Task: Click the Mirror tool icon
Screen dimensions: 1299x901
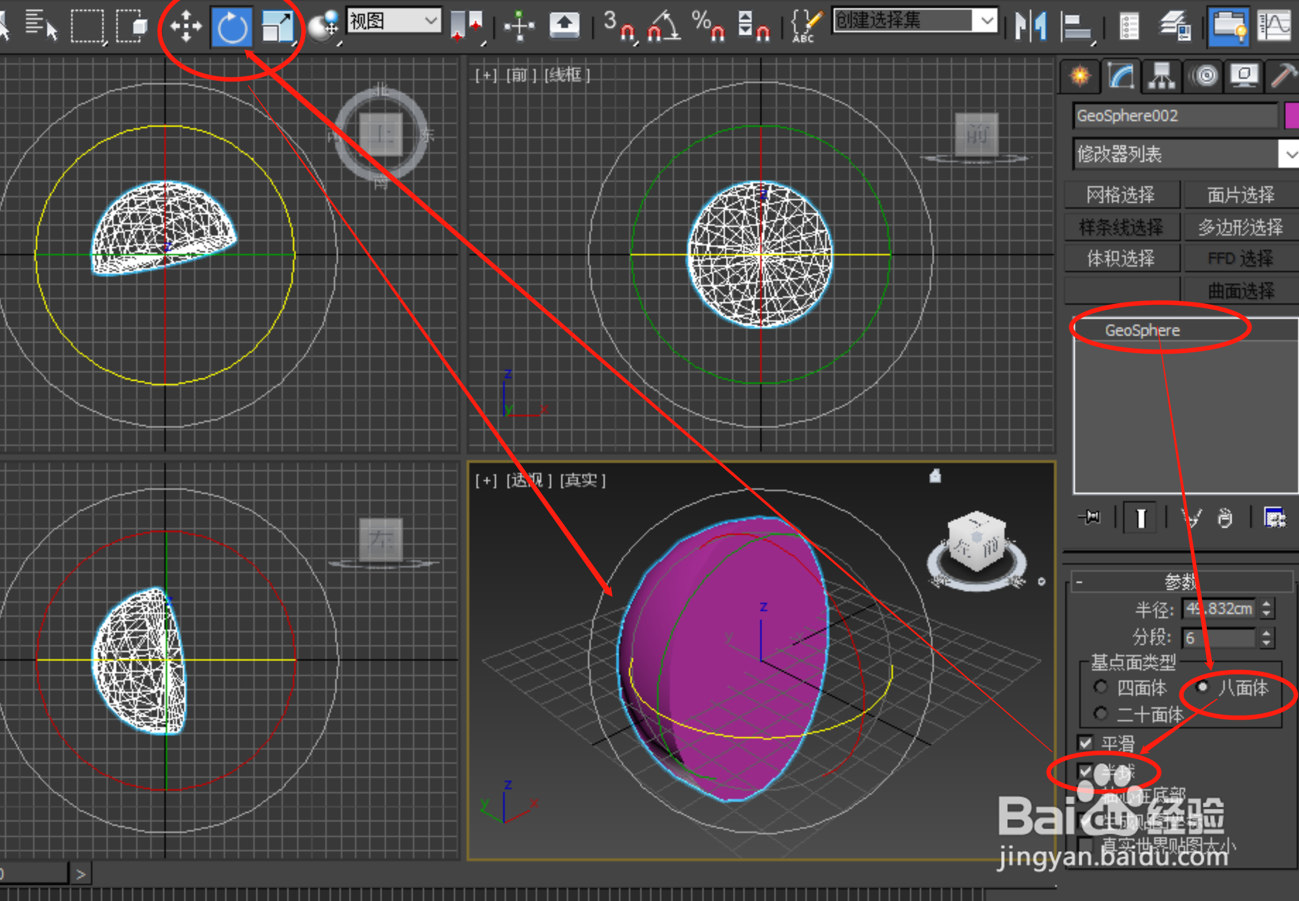Action: click(x=1030, y=25)
